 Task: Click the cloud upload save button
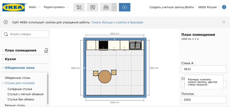[124, 7]
